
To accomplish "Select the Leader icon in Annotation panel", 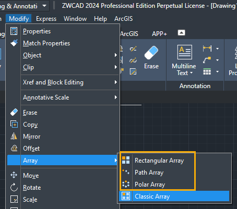I will (207, 60).
